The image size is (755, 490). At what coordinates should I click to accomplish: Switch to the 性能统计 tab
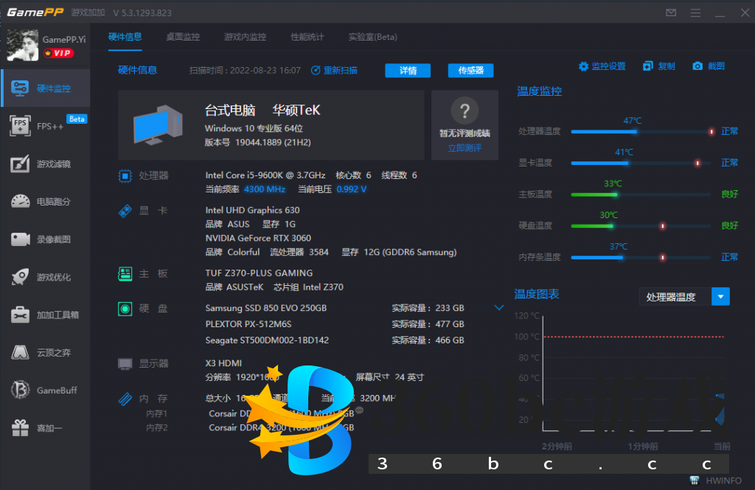tap(307, 37)
